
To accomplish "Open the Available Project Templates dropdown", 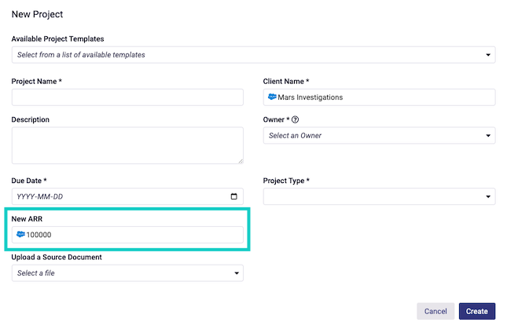I will 253,55.
